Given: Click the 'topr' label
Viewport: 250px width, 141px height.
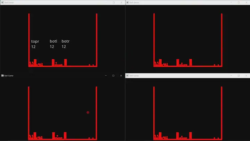Looking at the screenshot, I should tap(35, 41).
